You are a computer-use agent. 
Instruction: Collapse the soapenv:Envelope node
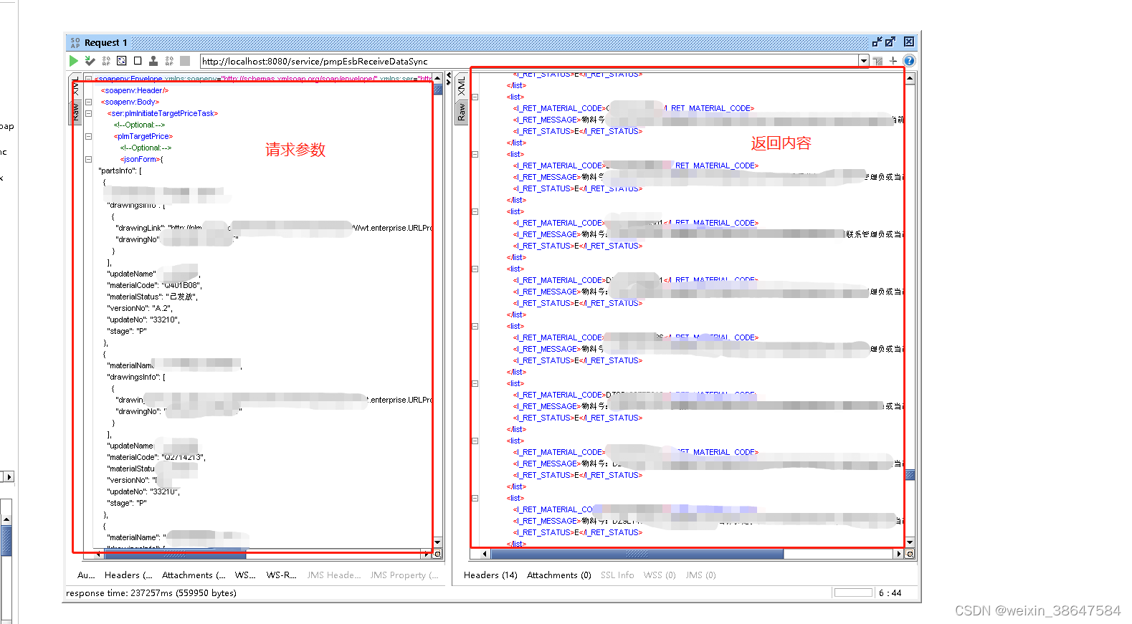89,79
